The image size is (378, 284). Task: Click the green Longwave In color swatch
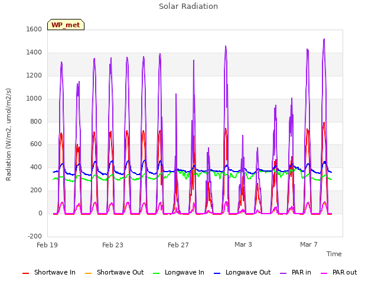(x=156, y=273)
